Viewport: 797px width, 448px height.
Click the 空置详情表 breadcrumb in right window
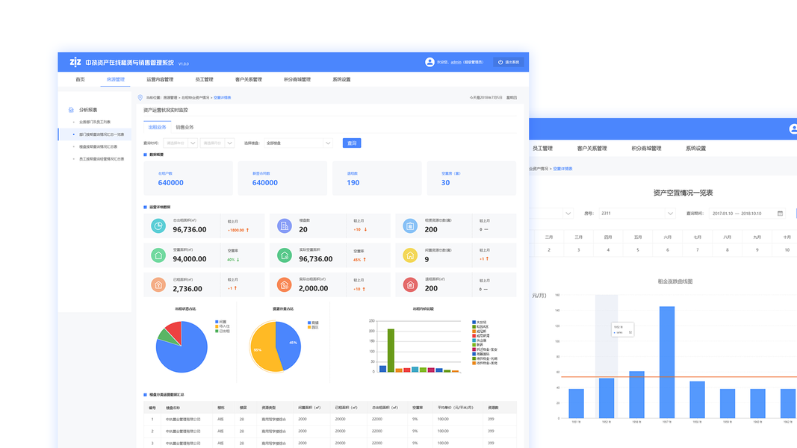click(x=562, y=169)
